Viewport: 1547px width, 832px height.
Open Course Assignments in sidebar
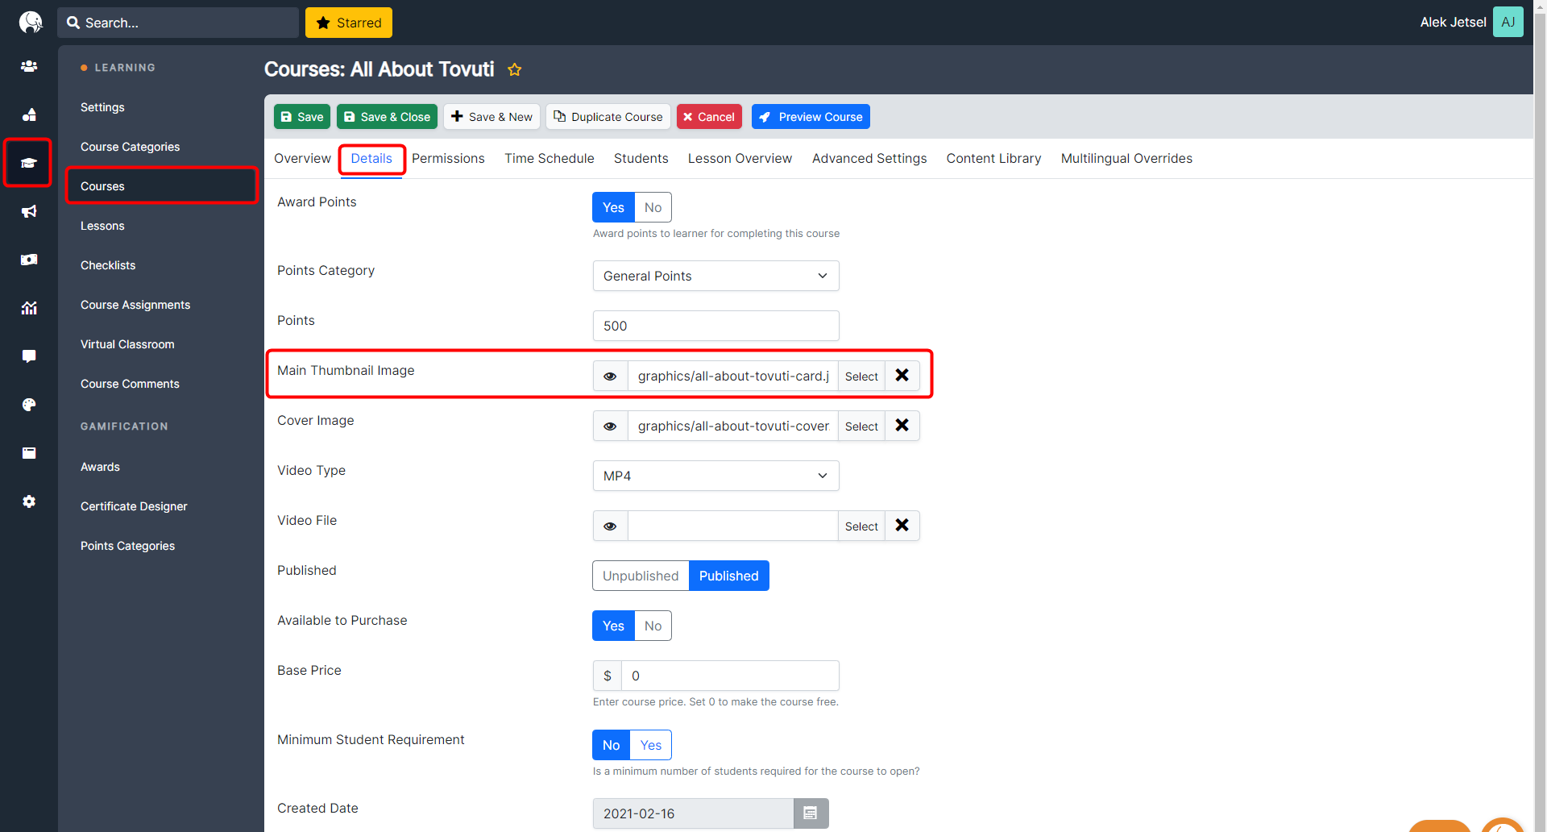[x=135, y=305]
